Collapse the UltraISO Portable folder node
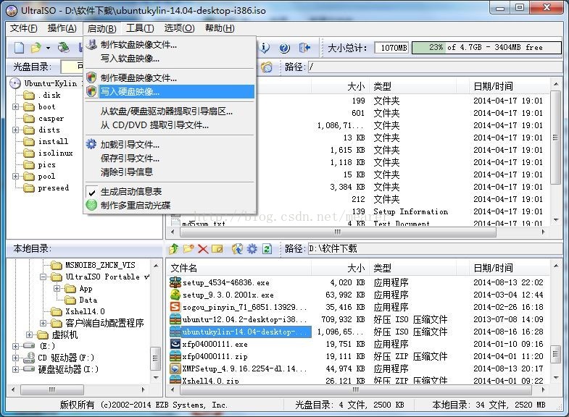569x417 pixels. click(x=43, y=277)
